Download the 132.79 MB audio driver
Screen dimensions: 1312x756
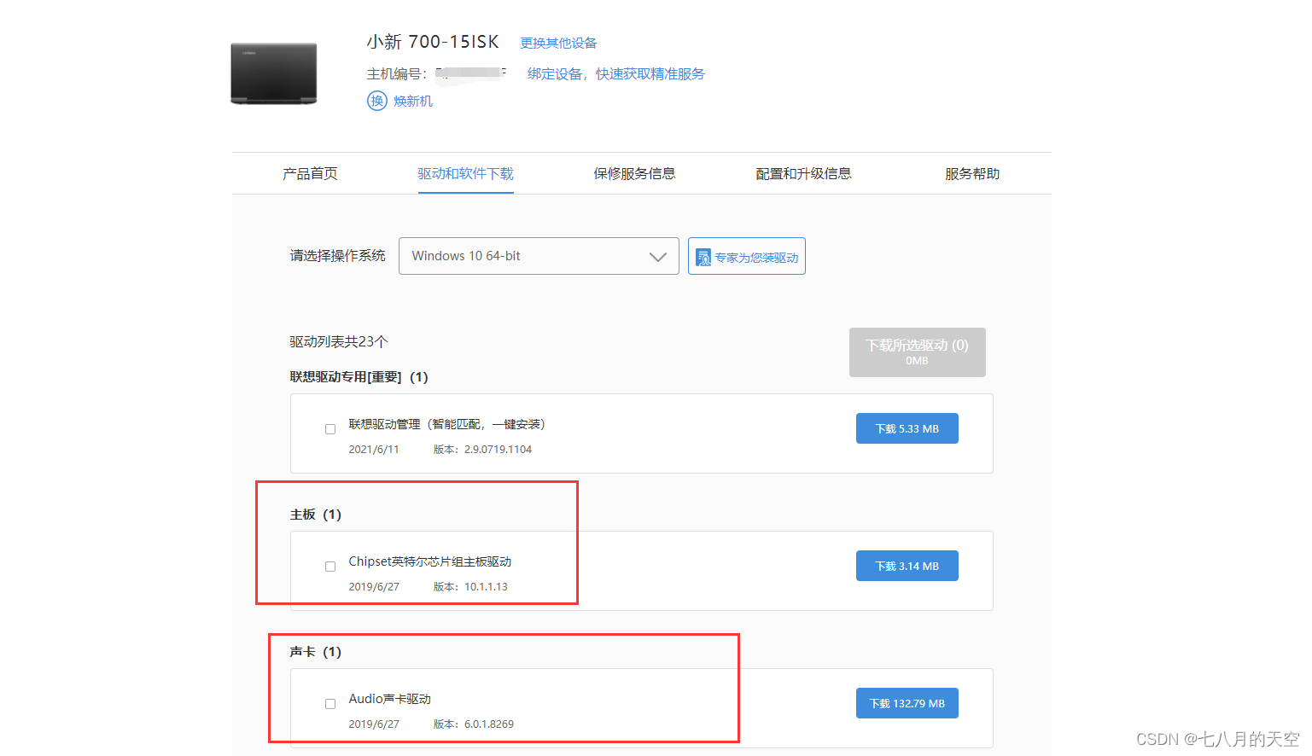pos(907,703)
